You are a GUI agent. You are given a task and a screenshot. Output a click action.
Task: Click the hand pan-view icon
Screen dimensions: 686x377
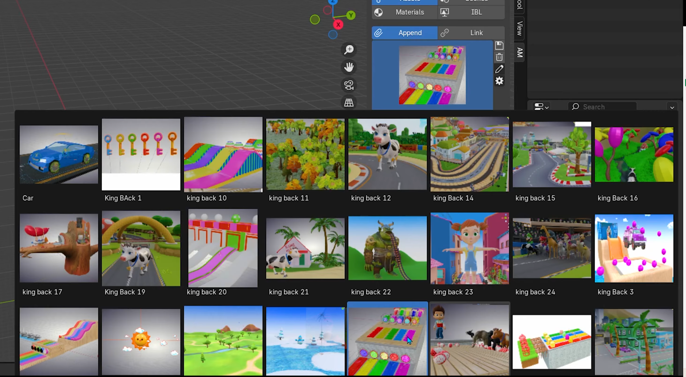(349, 68)
